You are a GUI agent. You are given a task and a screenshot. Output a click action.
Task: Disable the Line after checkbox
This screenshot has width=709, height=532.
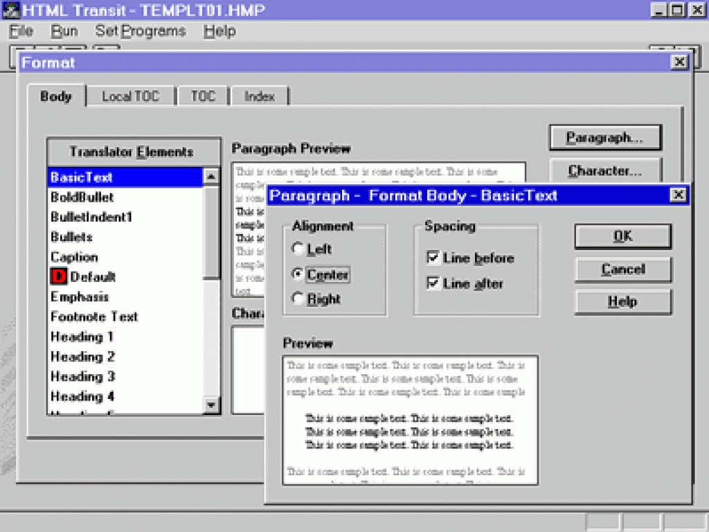(x=433, y=283)
